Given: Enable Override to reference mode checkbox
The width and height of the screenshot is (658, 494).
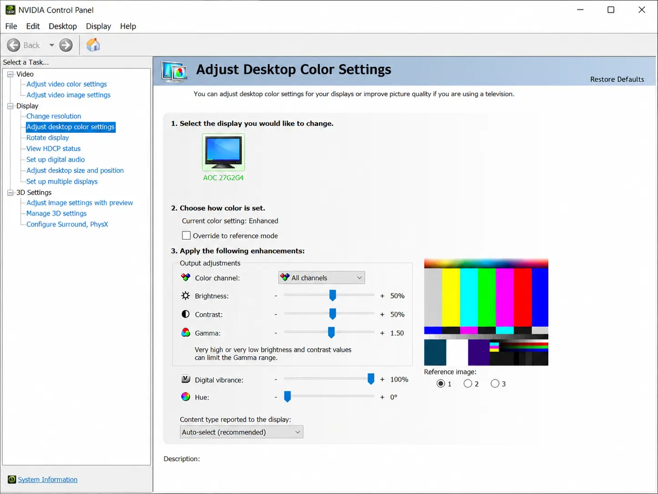Looking at the screenshot, I should [186, 235].
